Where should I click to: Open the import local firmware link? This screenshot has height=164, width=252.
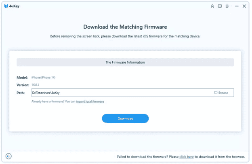click(90, 102)
